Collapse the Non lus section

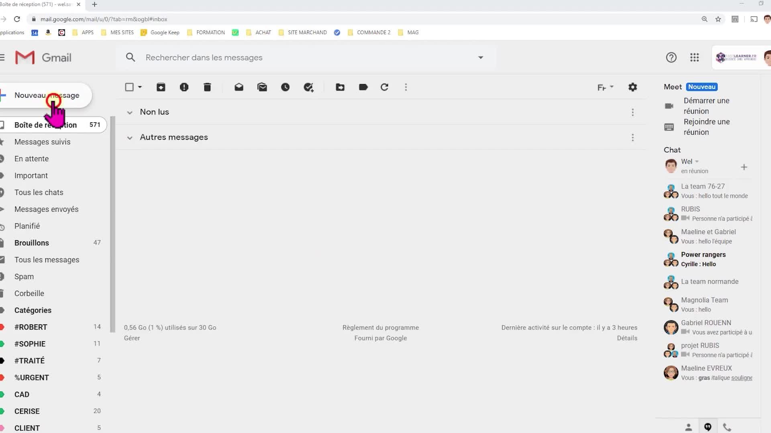pyautogui.click(x=130, y=113)
